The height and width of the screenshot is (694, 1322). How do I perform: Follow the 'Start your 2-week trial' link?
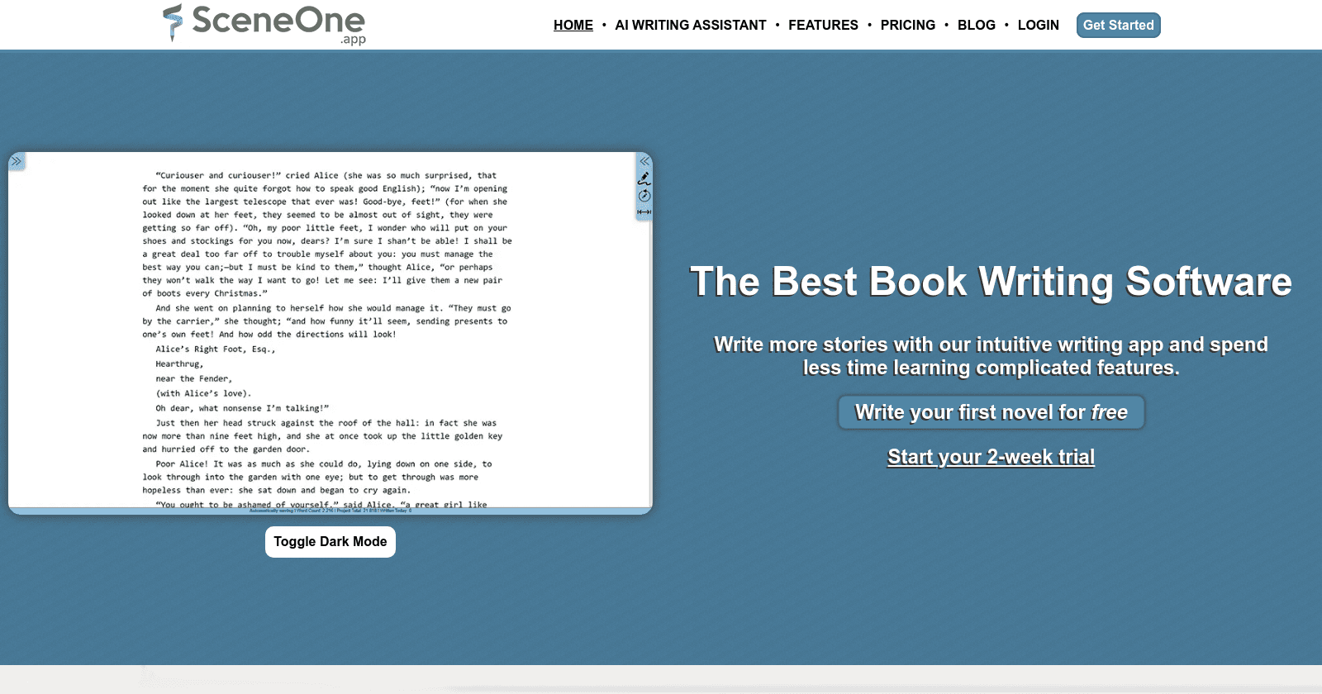tap(991, 457)
